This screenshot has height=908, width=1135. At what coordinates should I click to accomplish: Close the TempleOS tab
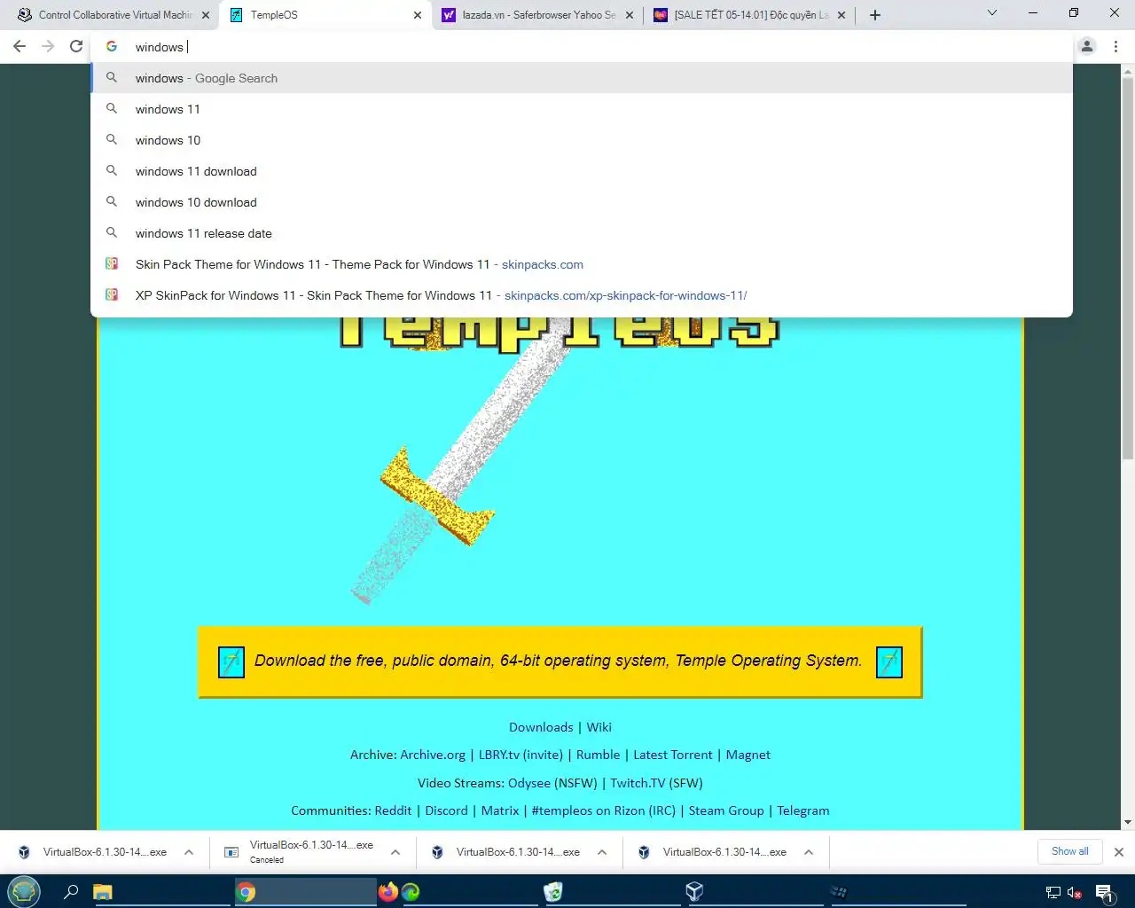[x=418, y=15]
